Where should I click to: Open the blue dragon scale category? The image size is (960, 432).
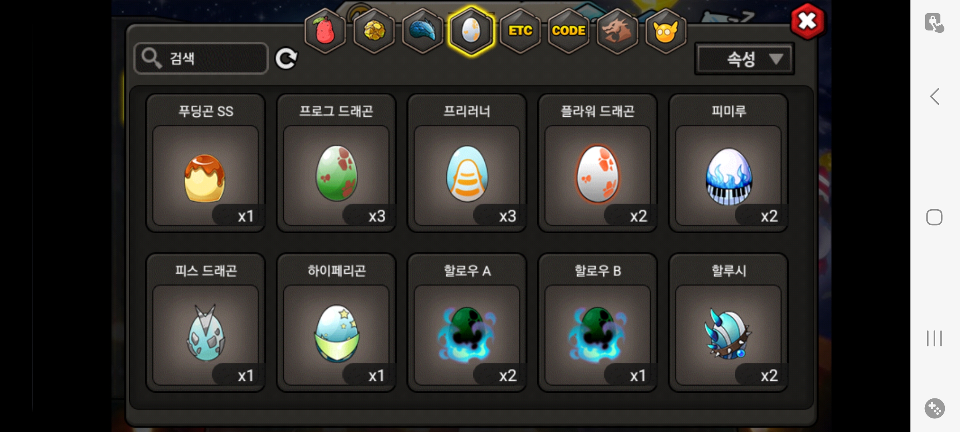click(423, 31)
